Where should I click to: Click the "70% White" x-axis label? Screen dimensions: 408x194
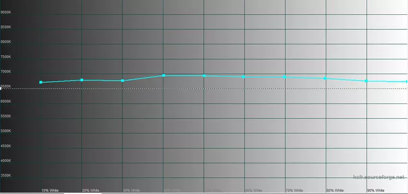click(294, 190)
